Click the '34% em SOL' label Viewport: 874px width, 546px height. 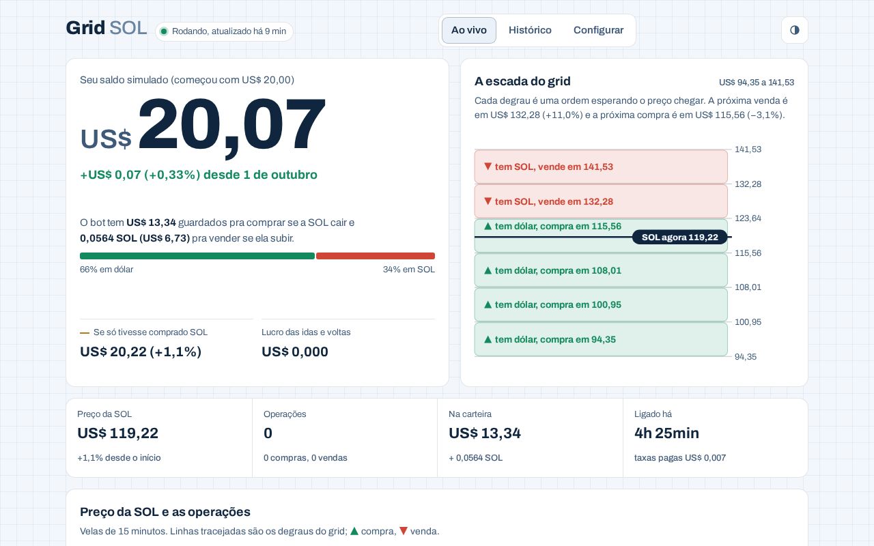(x=409, y=270)
